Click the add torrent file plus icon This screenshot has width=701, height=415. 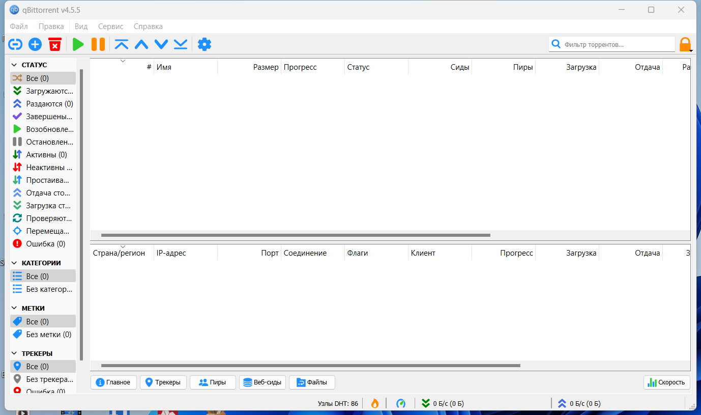tap(35, 45)
